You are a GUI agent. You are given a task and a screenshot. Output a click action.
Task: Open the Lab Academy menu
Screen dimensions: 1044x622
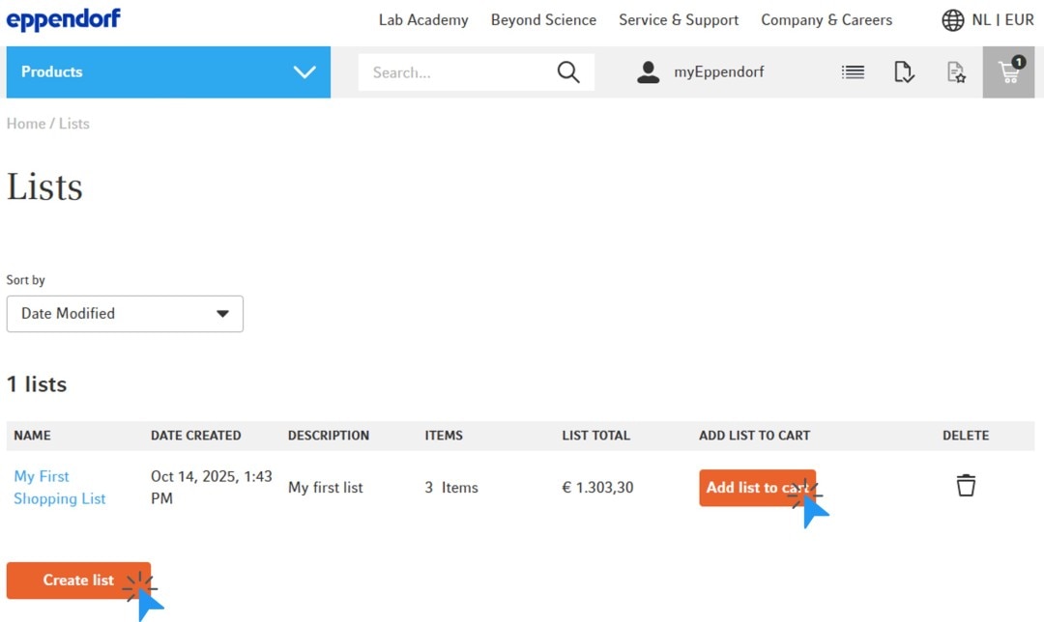pos(423,20)
